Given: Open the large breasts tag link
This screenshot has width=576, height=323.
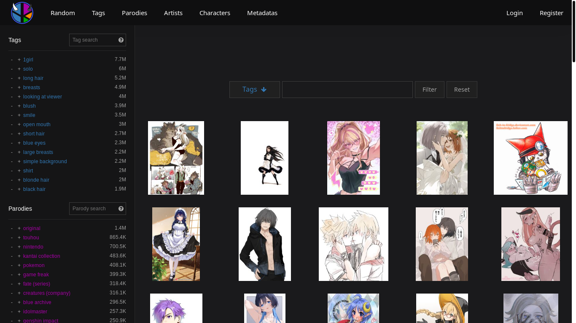Looking at the screenshot, I should pos(38,152).
